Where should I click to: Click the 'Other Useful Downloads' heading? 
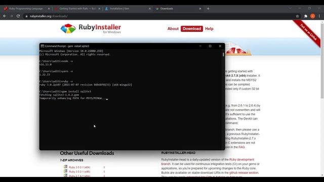point(87,153)
